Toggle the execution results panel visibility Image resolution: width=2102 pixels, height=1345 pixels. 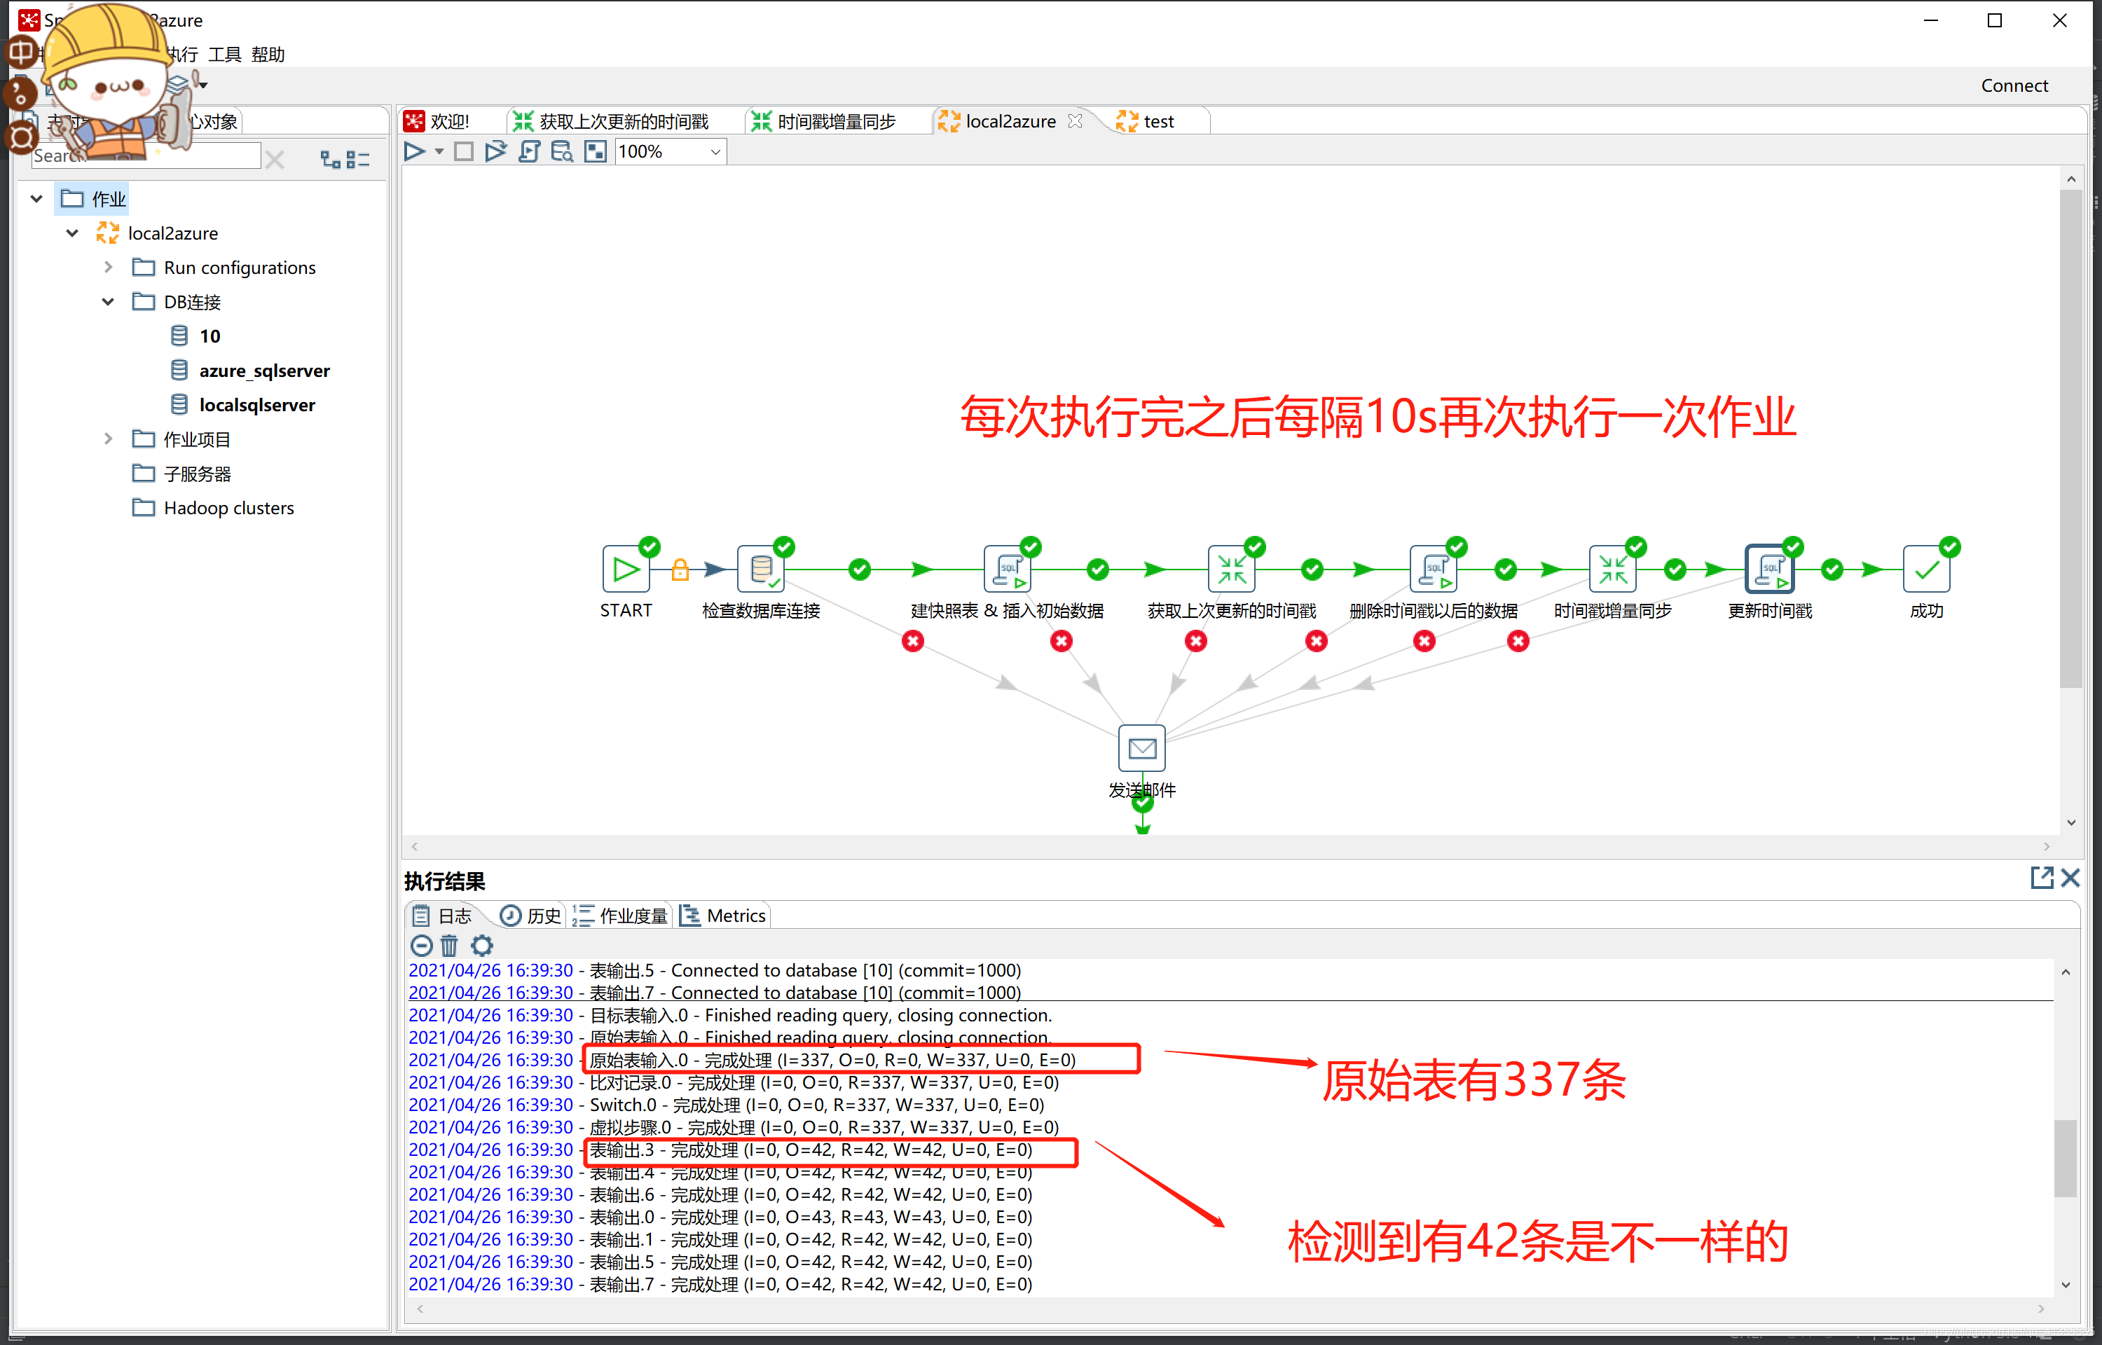595,152
